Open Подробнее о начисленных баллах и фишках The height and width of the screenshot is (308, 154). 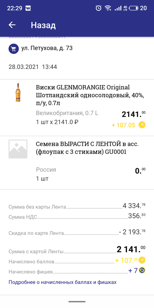tap(63, 282)
